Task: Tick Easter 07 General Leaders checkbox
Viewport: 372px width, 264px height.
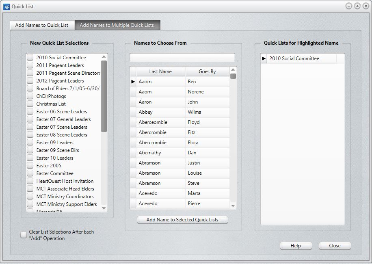Action: (x=30, y=119)
